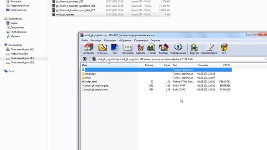Click the Firefox icon of index.html
Image resolution: width=267 pixels, height=150 pixels.
pyautogui.click(x=83, y=82)
